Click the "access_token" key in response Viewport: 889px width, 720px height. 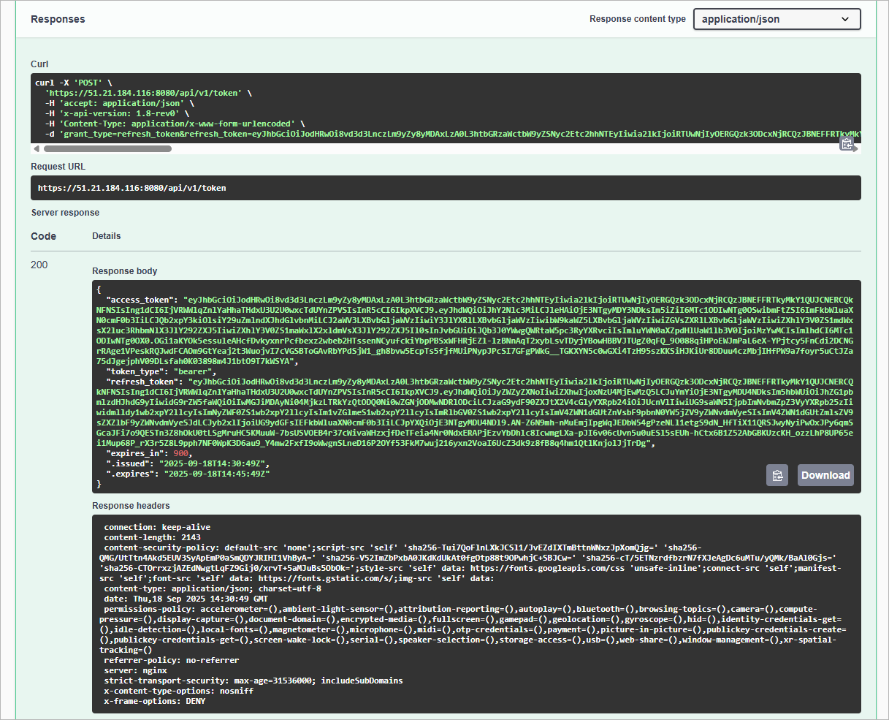coord(142,300)
